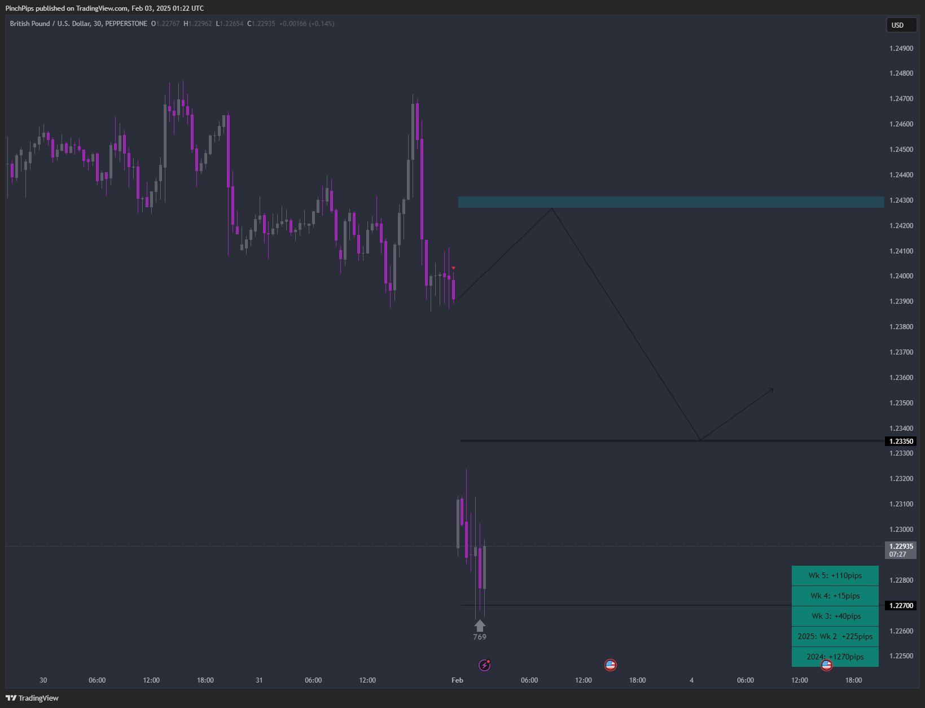This screenshot has height=708, width=925.
Task: Click the '2024: +1270pips' table cell
Action: pos(835,657)
